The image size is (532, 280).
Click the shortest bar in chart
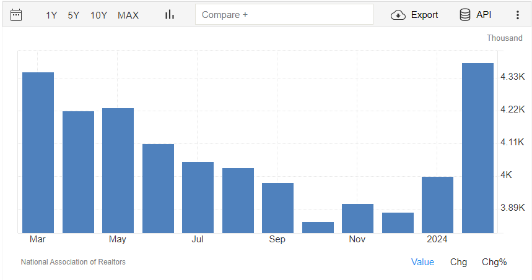coord(318,227)
